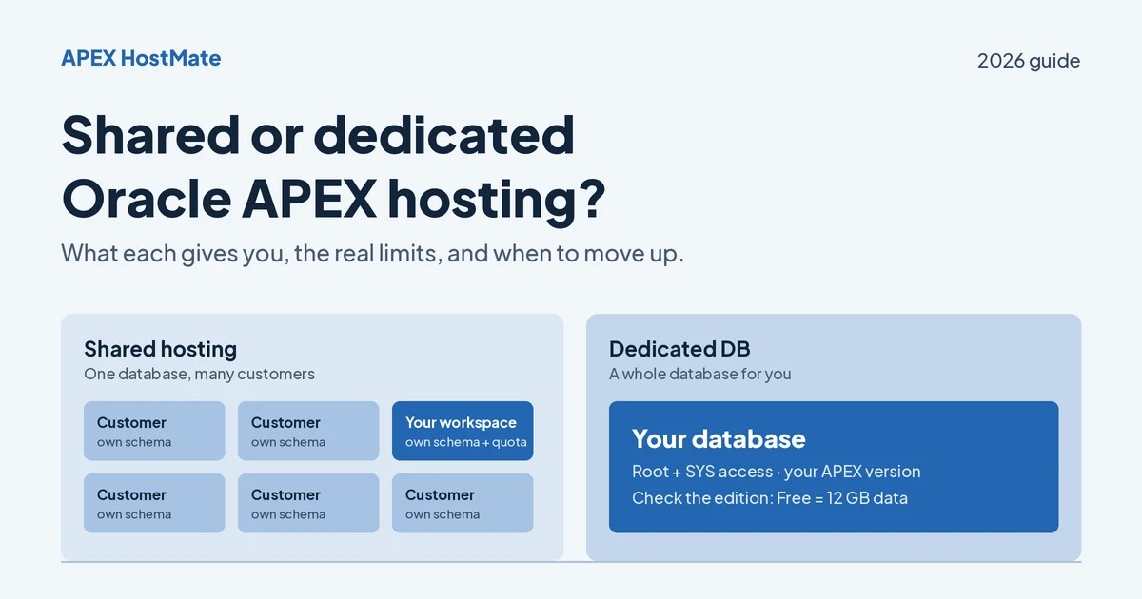Click the "2026 guide" label
The height and width of the screenshot is (599, 1142).
pyautogui.click(x=1029, y=61)
